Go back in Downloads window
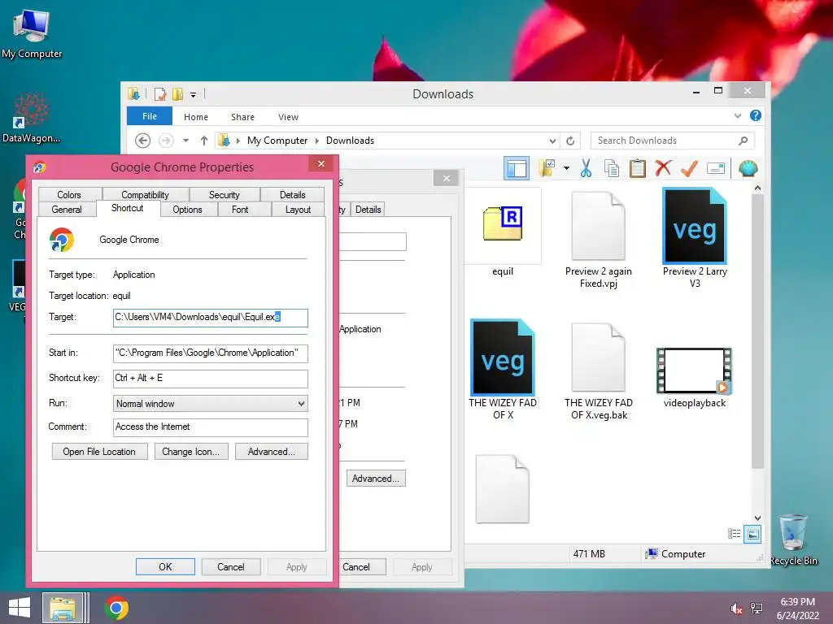Image resolution: width=833 pixels, height=624 pixels. click(142, 141)
